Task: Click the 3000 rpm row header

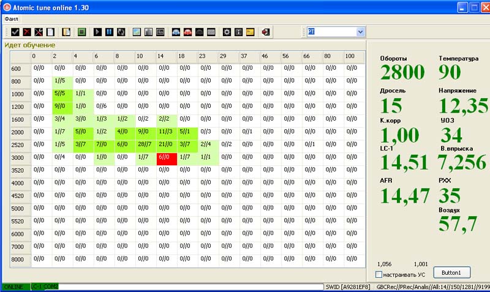Action: (x=21, y=158)
